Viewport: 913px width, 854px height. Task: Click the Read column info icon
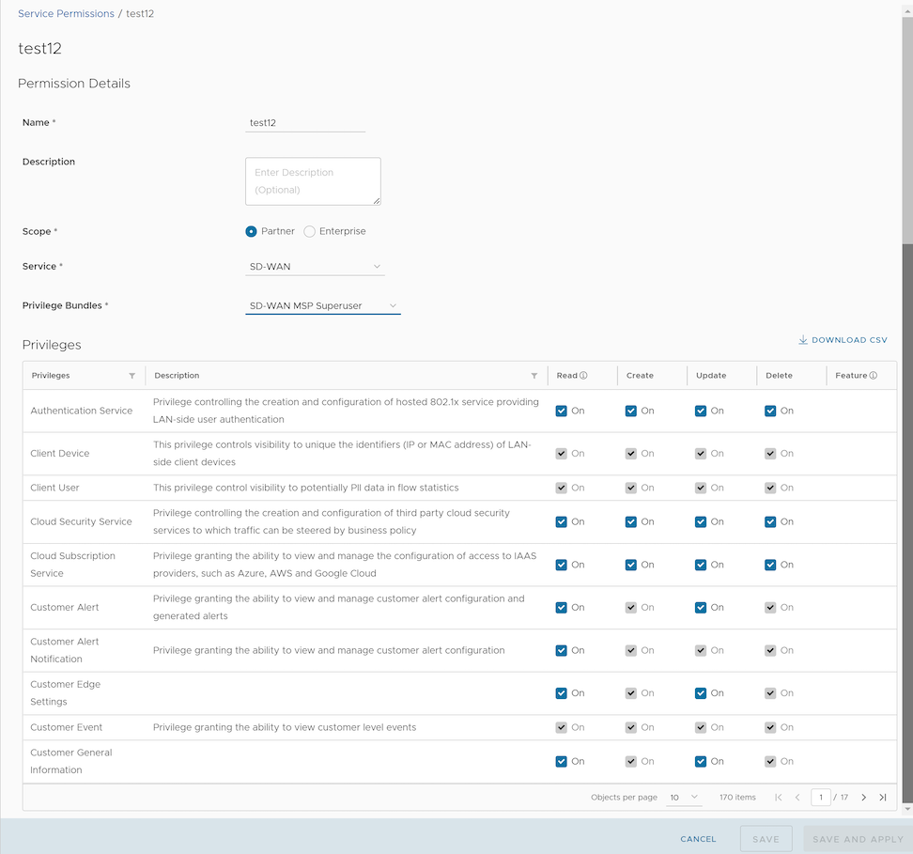click(583, 376)
